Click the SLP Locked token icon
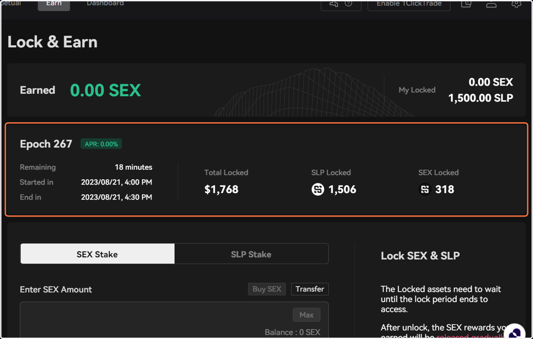The image size is (533, 339). pos(318,189)
